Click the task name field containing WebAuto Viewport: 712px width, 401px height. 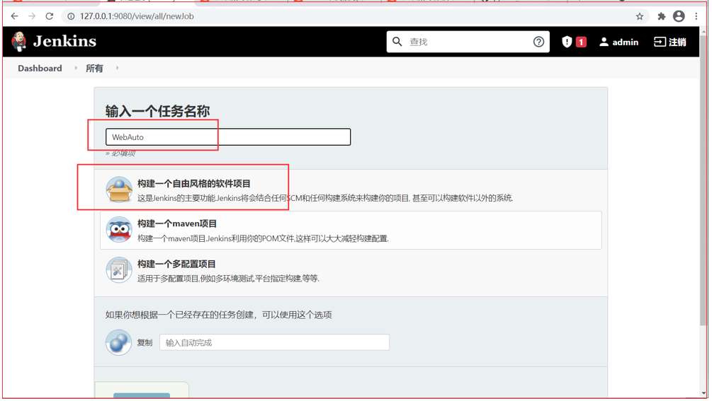(x=228, y=136)
